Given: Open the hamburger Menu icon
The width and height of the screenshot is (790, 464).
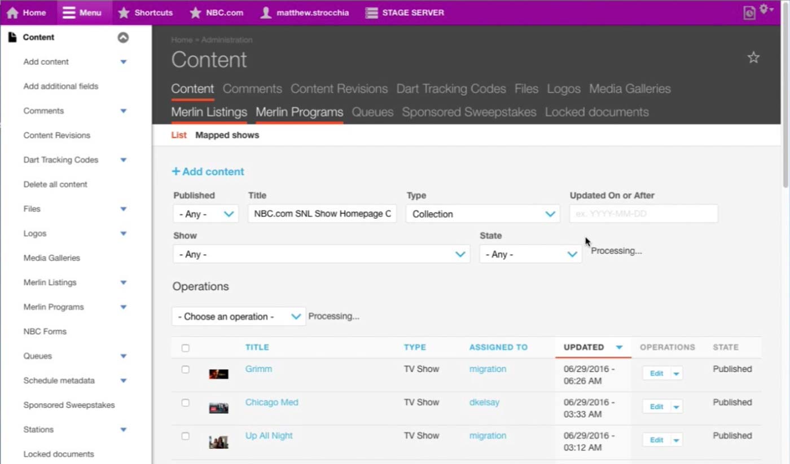Looking at the screenshot, I should coord(69,12).
